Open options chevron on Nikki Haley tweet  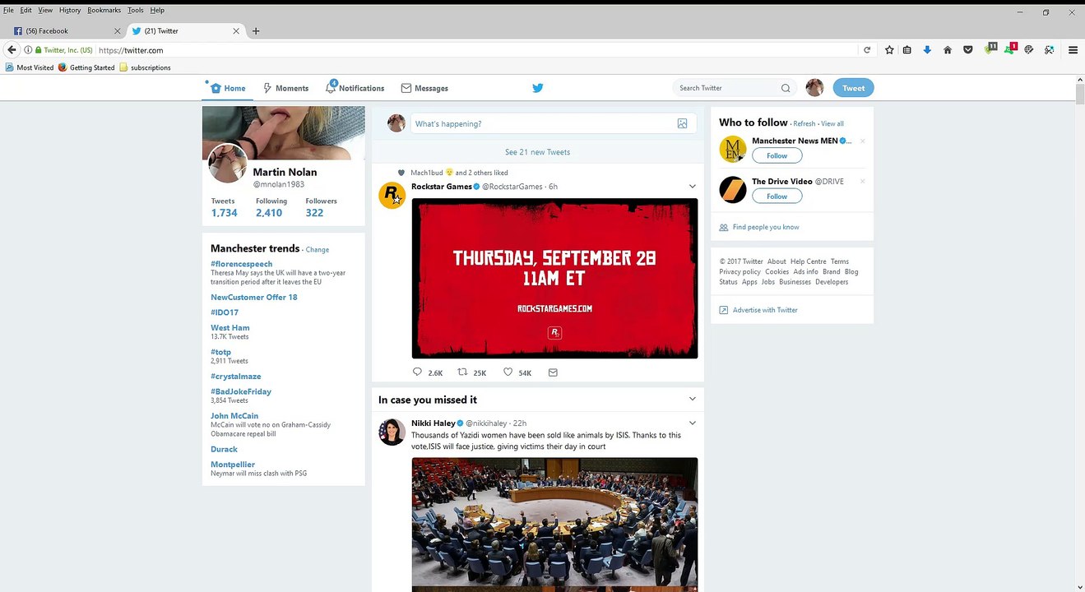[x=692, y=423]
